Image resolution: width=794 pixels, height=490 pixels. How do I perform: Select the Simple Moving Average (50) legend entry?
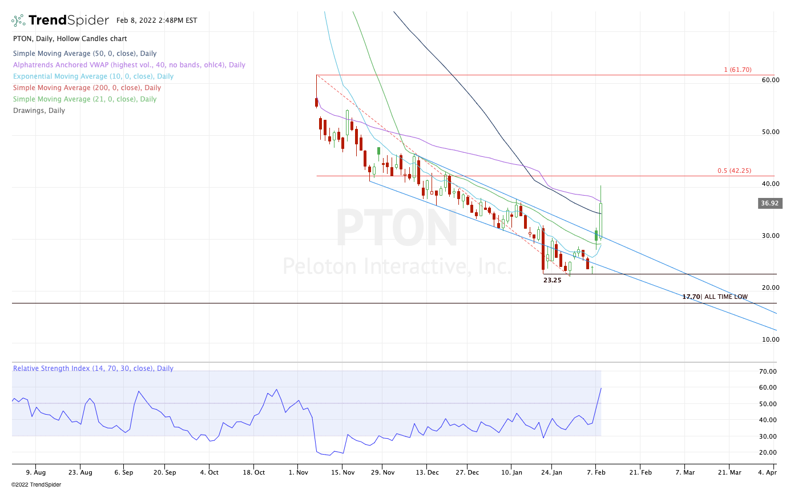85,54
